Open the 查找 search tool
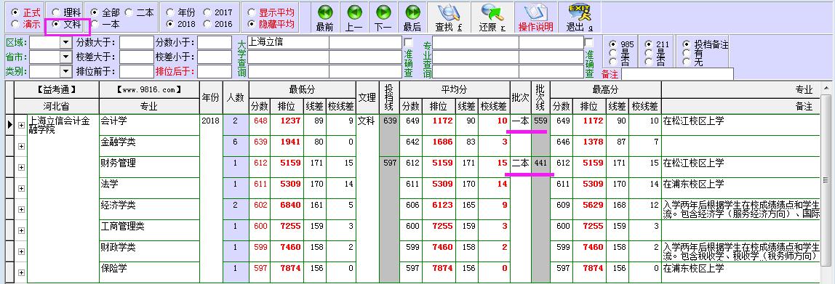 448,17
